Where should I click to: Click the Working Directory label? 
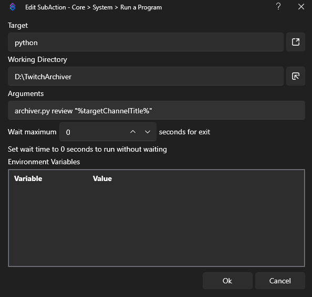coord(37,59)
